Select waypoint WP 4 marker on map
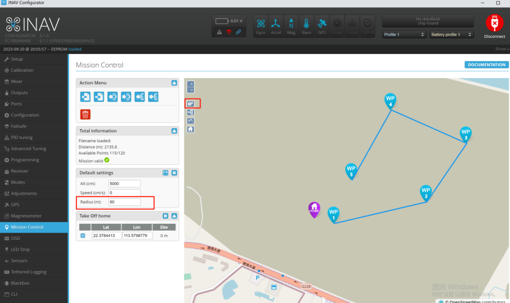The width and height of the screenshot is (510, 303). [x=390, y=101]
